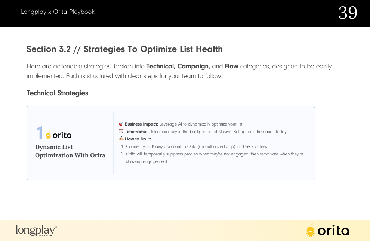Click the 'Longplay x Orita Playbook' header text
370x241 pixels.
[x=58, y=12]
